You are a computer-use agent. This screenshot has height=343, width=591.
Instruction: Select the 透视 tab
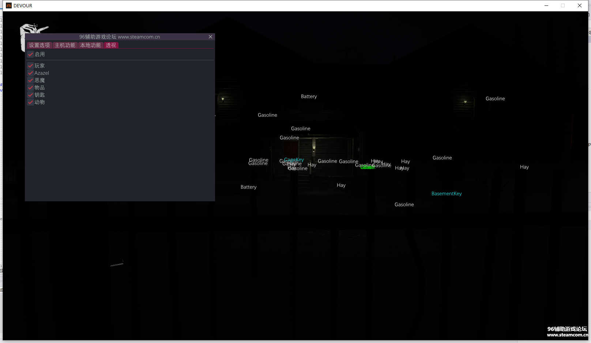pos(111,45)
